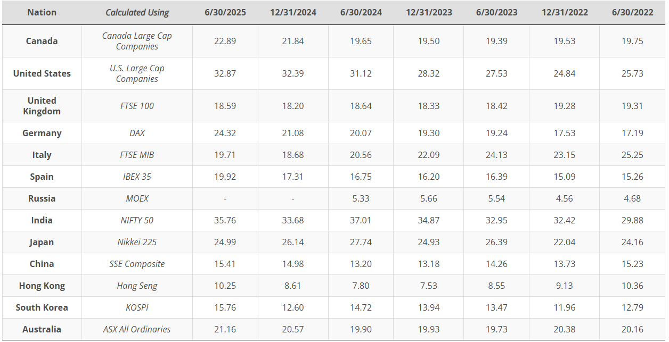Click the Canada row label
Screen dimensions: 669x342
pyautogui.click(x=42, y=41)
